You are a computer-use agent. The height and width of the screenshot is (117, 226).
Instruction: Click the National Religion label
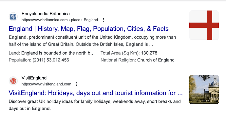(x=118, y=60)
